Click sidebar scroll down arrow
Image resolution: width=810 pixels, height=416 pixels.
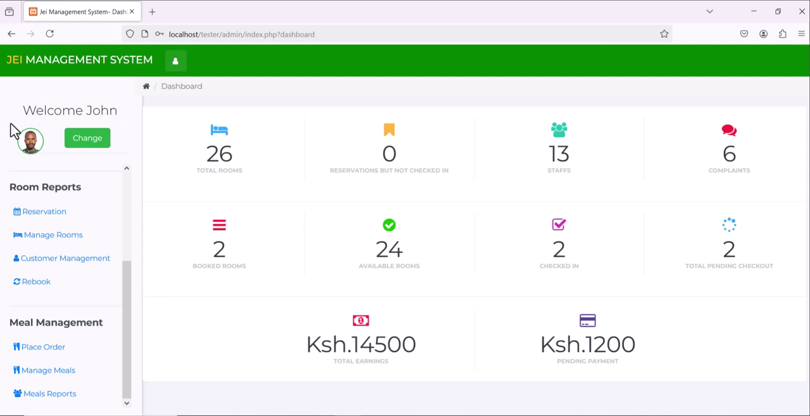[127, 403]
